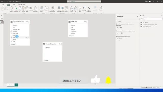Collapse the RLS_Model table card

tap(72, 36)
